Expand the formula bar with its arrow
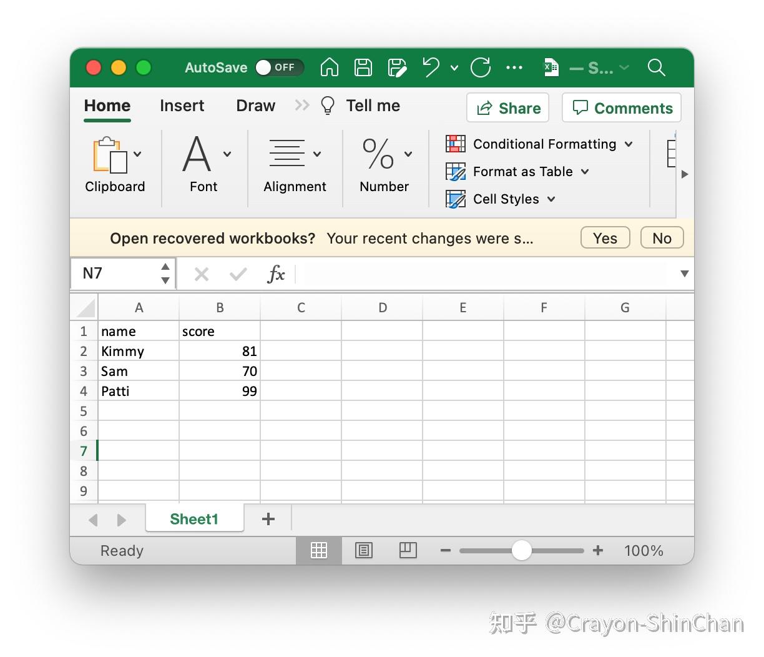 click(x=684, y=274)
